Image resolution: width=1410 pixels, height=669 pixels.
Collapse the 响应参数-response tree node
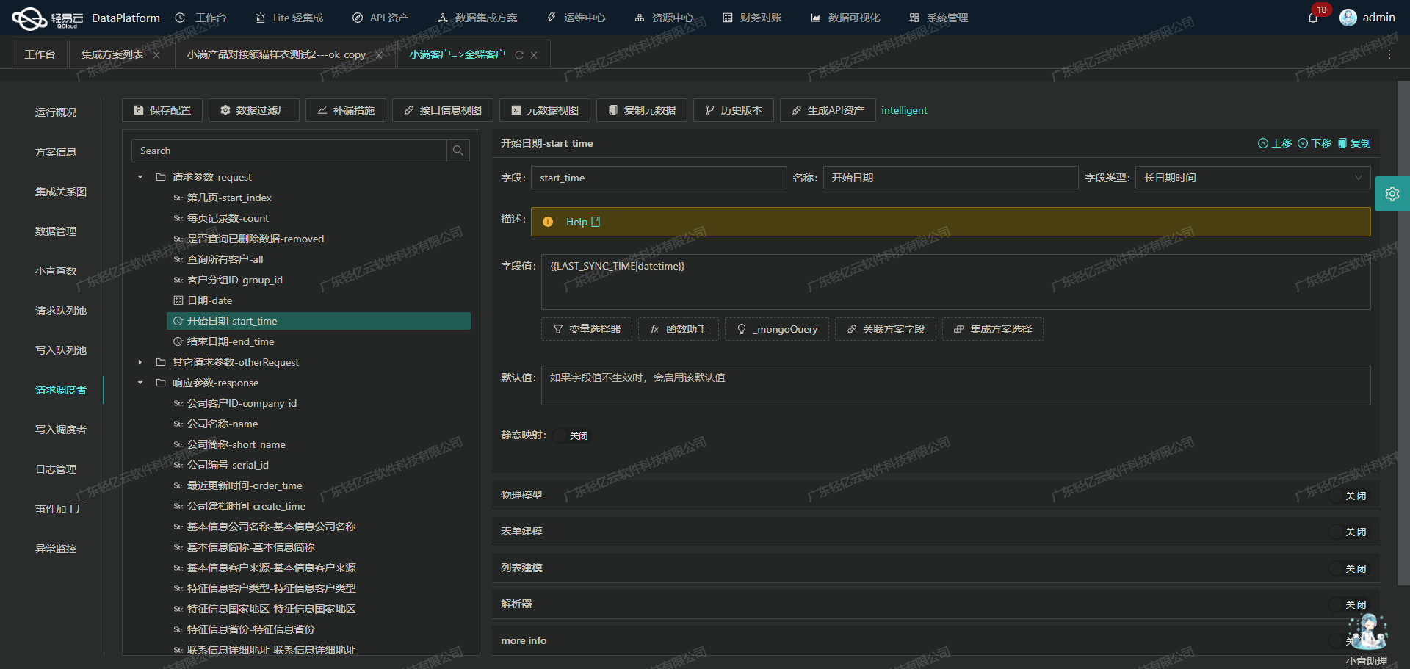[x=140, y=383]
